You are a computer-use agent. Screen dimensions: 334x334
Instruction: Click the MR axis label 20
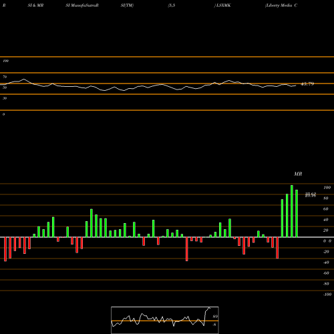point(326,230)
